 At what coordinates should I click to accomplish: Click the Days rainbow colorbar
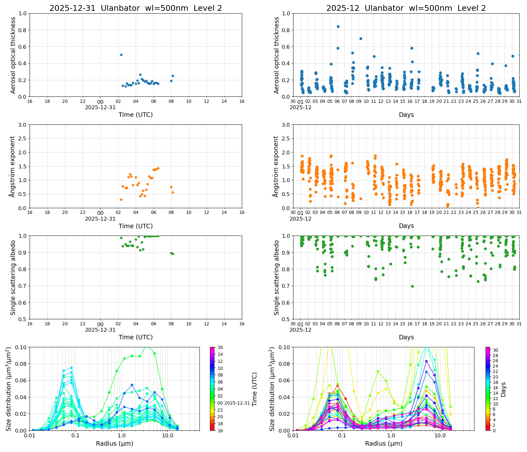[x=488, y=388]
